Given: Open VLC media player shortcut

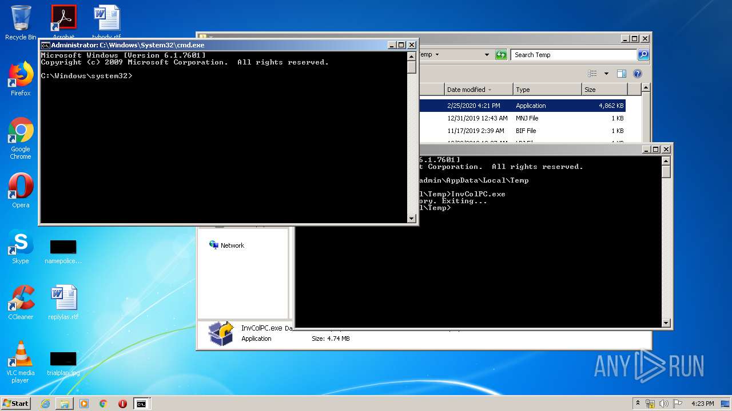Looking at the screenshot, I should pyautogui.click(x=21, y=362).
